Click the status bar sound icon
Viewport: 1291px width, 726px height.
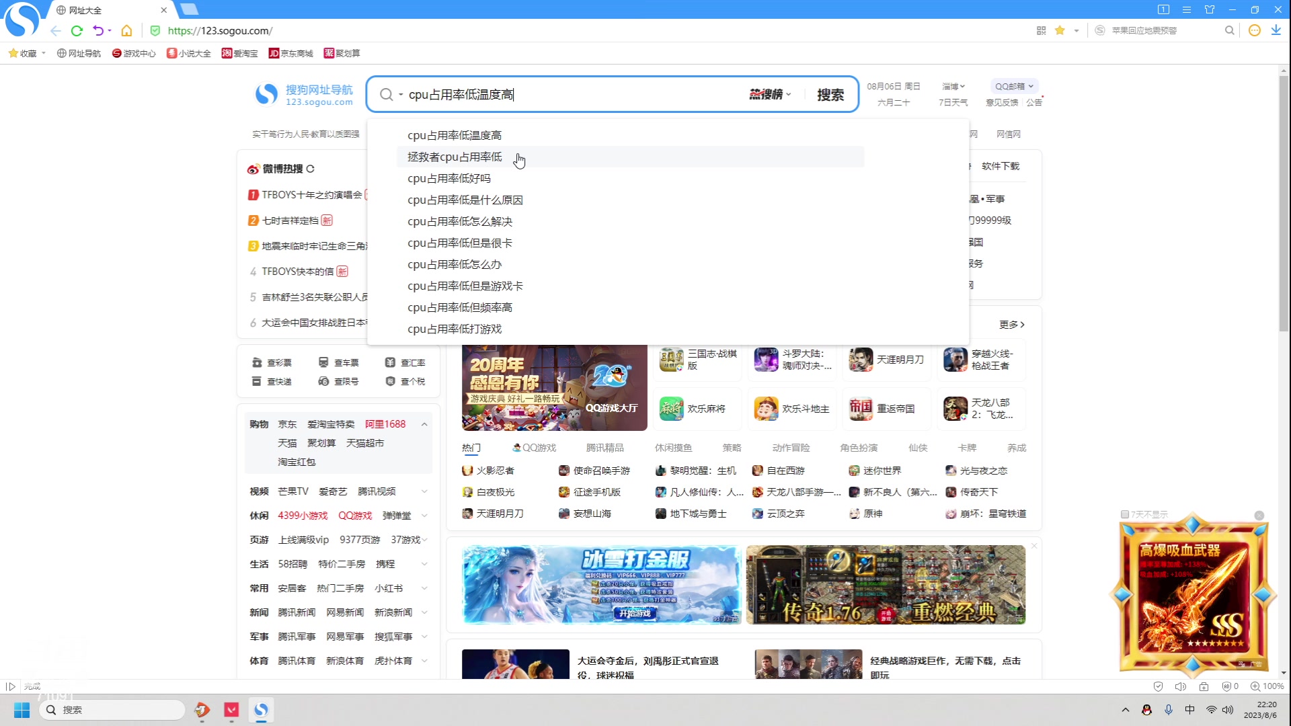1180,686
